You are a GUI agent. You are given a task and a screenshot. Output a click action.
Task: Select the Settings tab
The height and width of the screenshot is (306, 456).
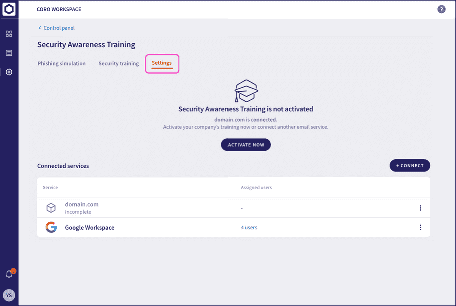coord(162,63)
